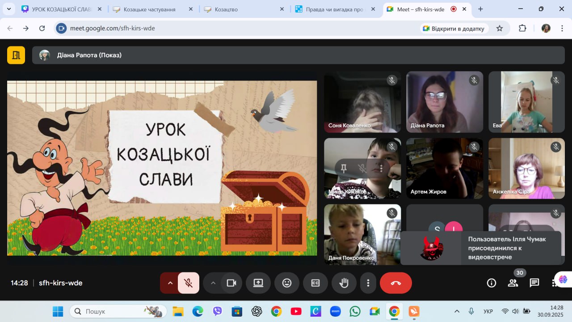Unmute the microphone

(189, 283)
